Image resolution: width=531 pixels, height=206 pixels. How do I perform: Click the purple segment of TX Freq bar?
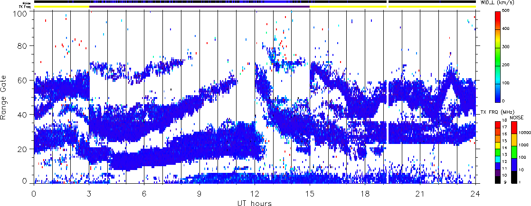point(199,7)
